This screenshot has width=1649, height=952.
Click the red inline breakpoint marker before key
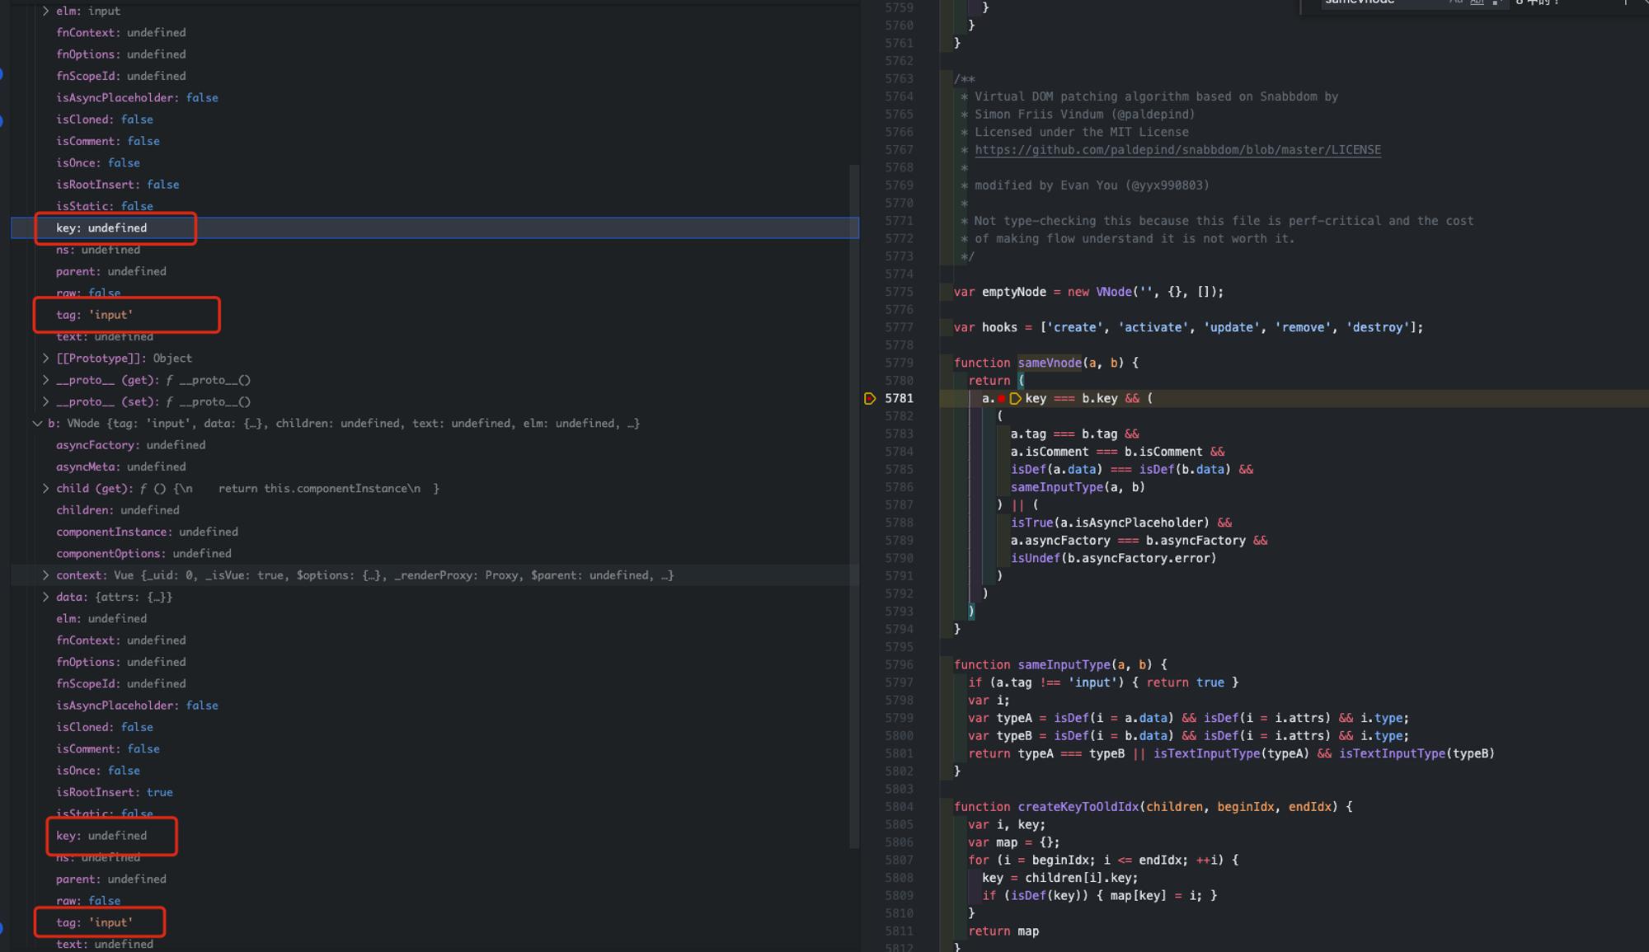[x=1001, y=399]
